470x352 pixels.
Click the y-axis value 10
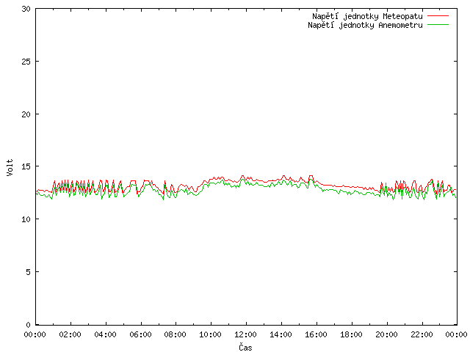[x=26, y=219]
